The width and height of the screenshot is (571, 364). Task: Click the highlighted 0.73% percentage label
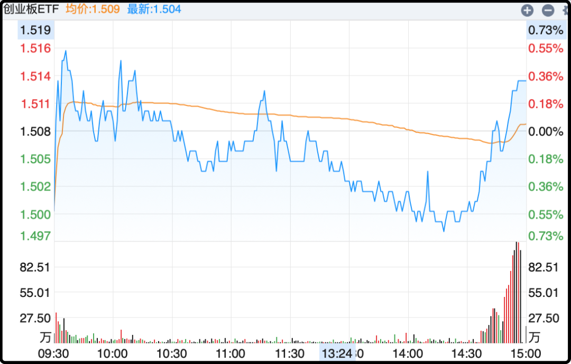pyautogui.click(x=545, y=30)
